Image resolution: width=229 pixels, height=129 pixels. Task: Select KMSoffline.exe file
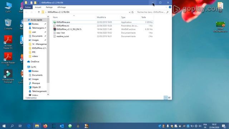coord(103,22)
